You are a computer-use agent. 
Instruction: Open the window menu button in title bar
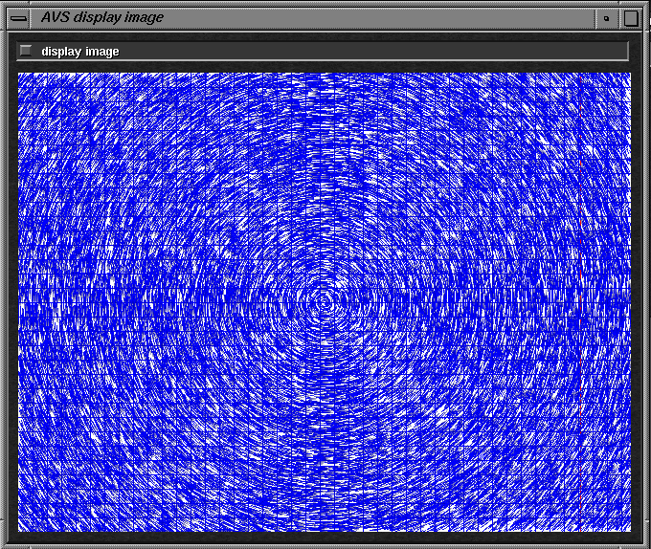coord(18,18)
